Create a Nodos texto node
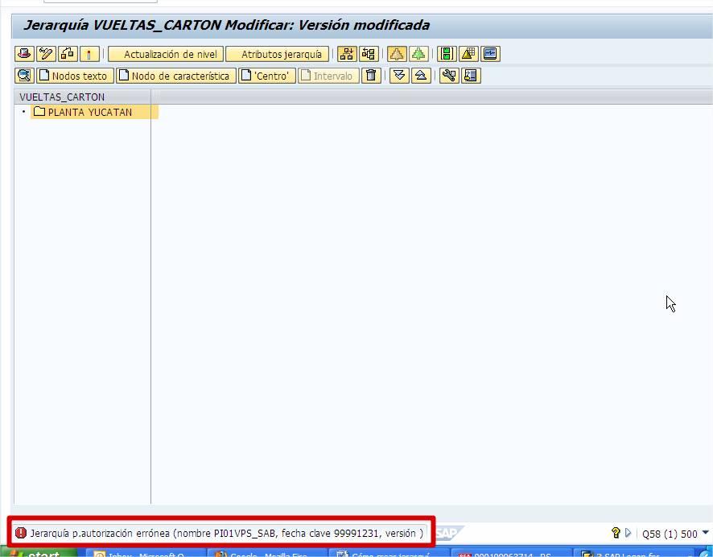713x557 pixels. point(73,76)
